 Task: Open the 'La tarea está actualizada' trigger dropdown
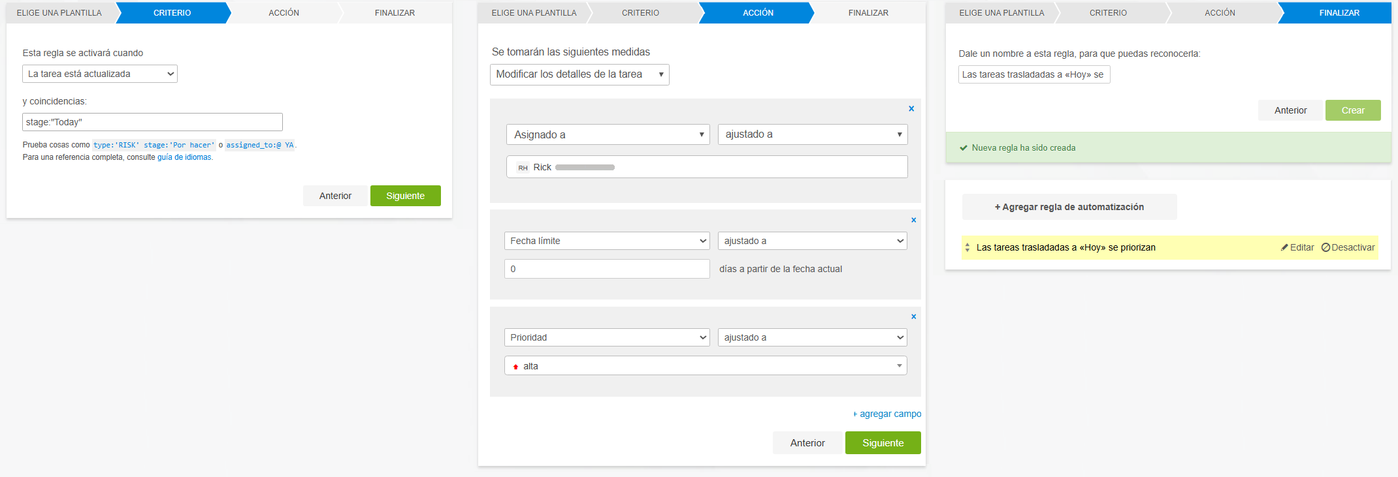tap(100, 74)
